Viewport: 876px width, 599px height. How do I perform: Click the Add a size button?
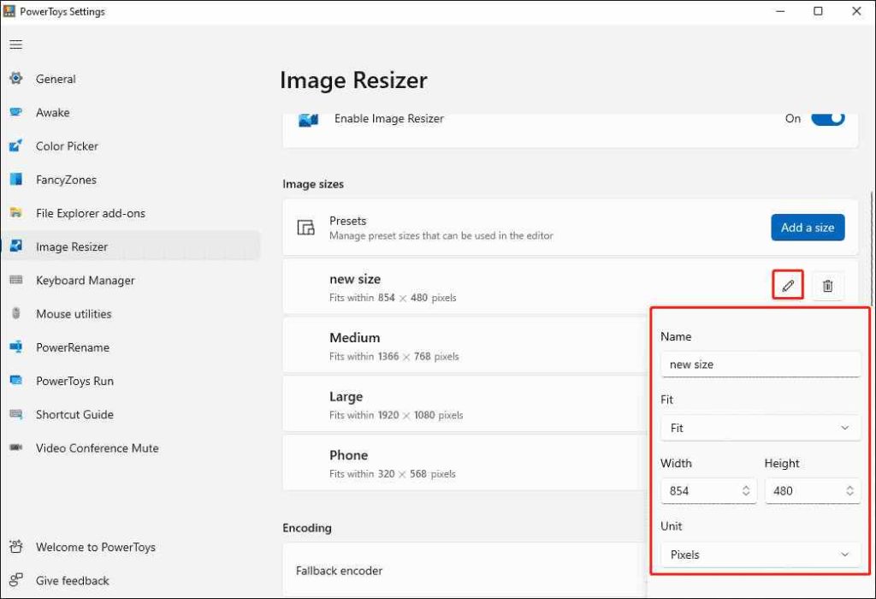click(808, 228)
